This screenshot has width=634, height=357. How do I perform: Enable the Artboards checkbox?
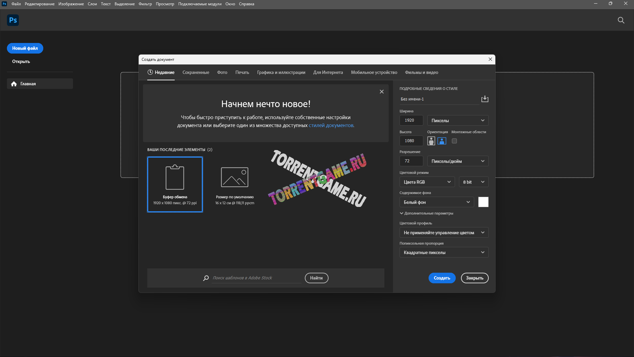coord(454,141)
